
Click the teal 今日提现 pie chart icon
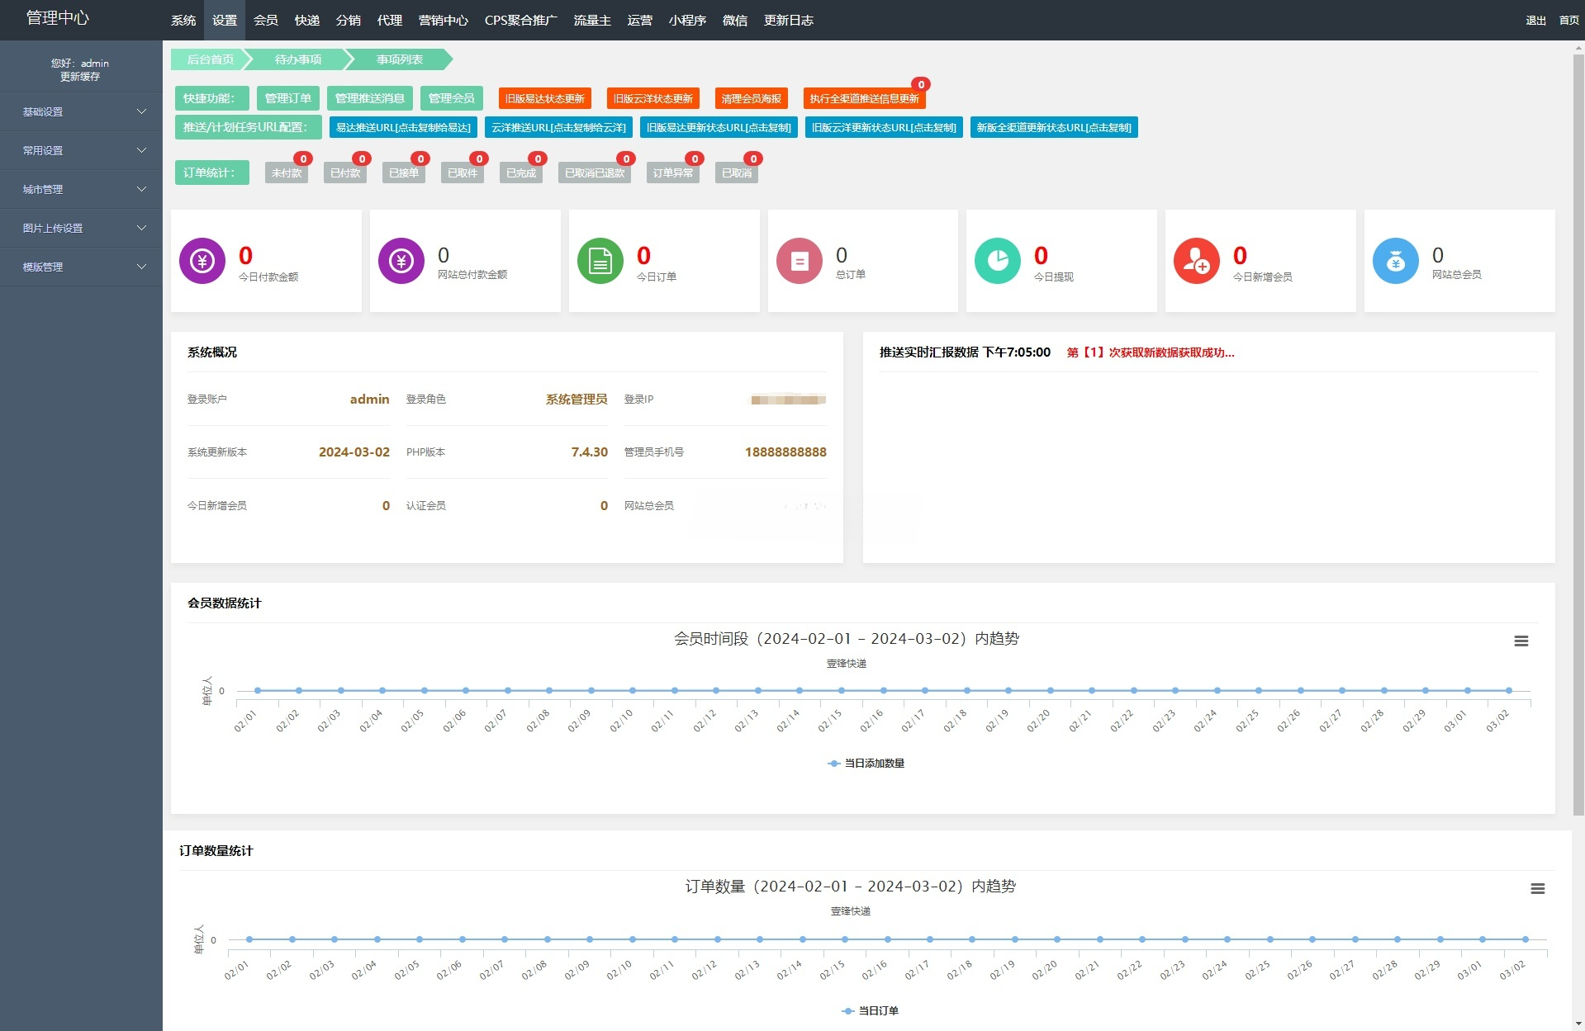click(x=997, y=261)
